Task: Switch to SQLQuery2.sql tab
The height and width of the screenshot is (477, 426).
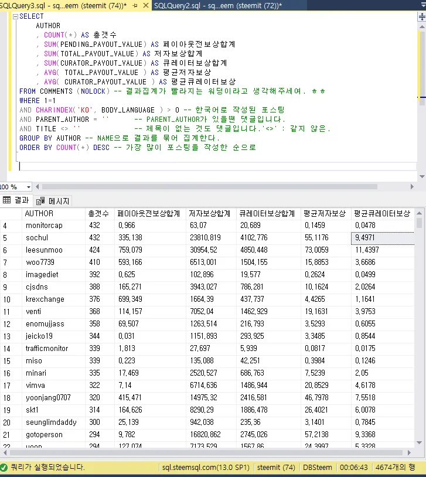Action: click(x=218, y=5)
